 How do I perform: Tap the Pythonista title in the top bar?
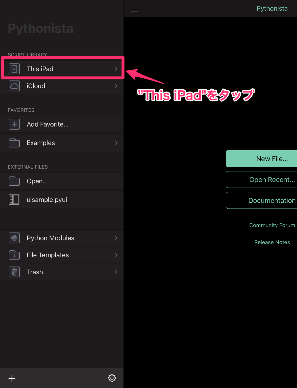pos(272,8)
